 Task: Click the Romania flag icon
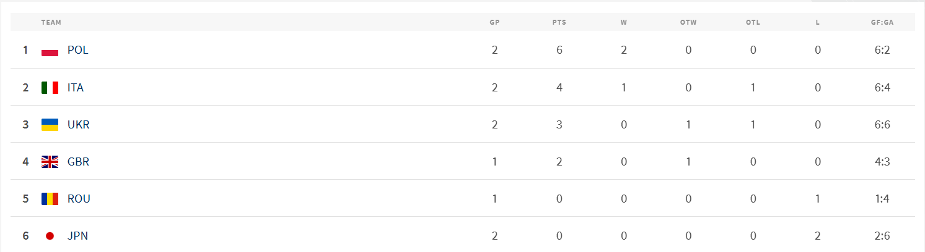pos(50,199)
